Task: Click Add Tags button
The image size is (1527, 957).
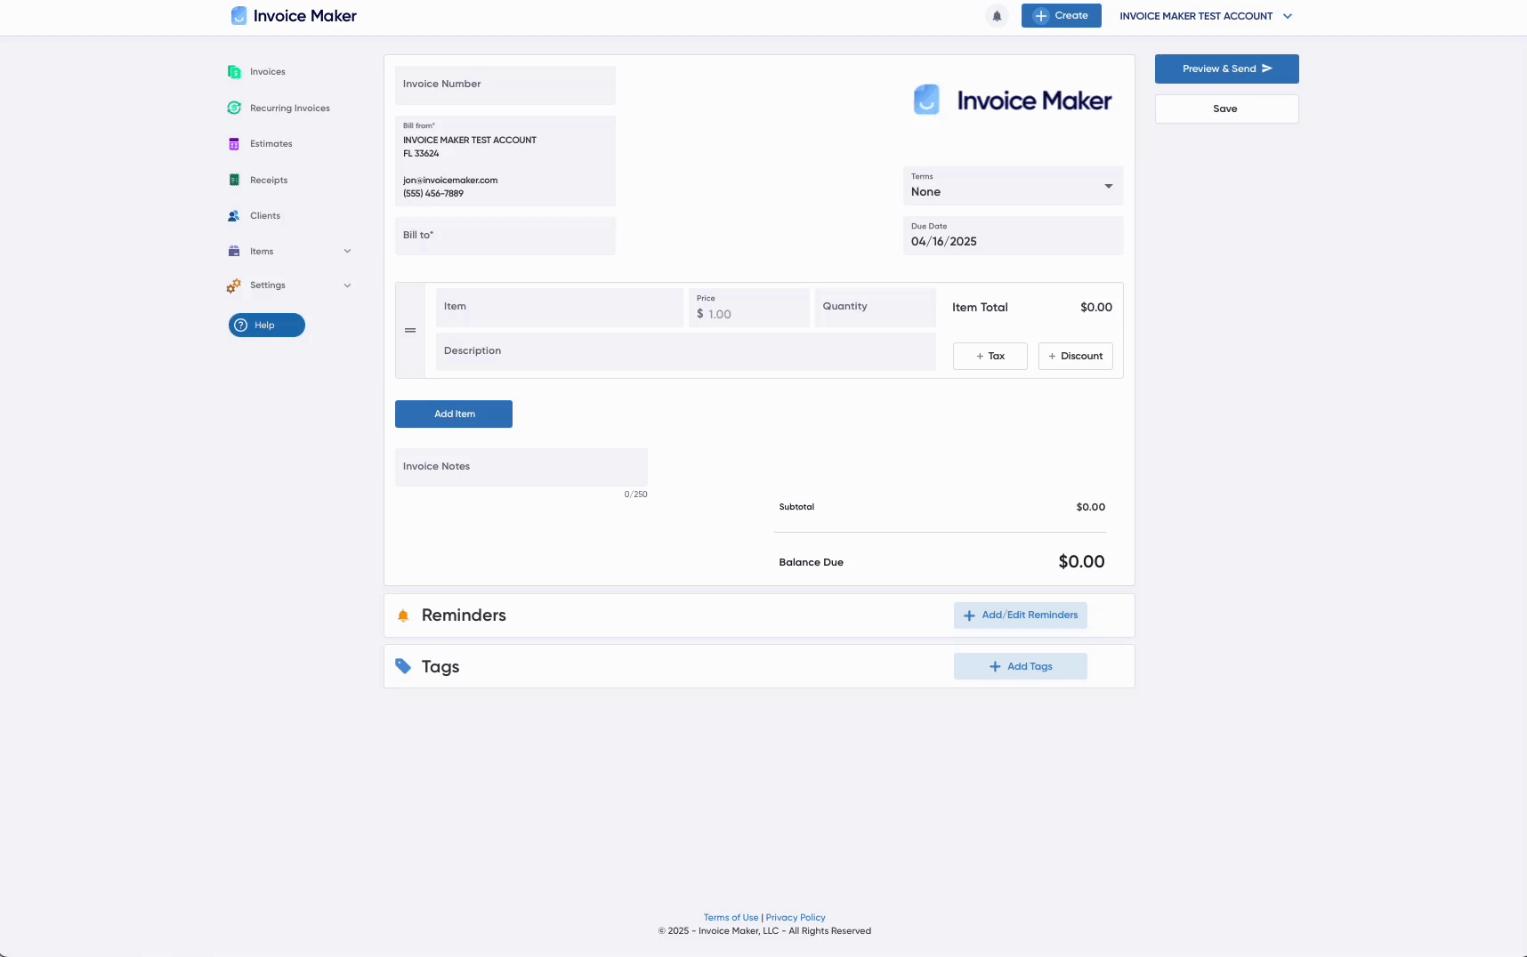Action: point(1020,666)
